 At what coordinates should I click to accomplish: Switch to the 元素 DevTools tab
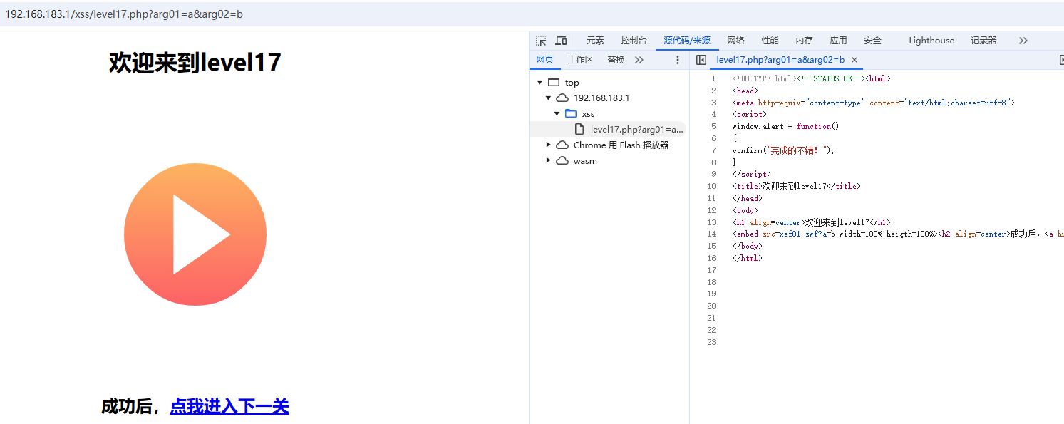pyautogui.click(x=595, y=41)
